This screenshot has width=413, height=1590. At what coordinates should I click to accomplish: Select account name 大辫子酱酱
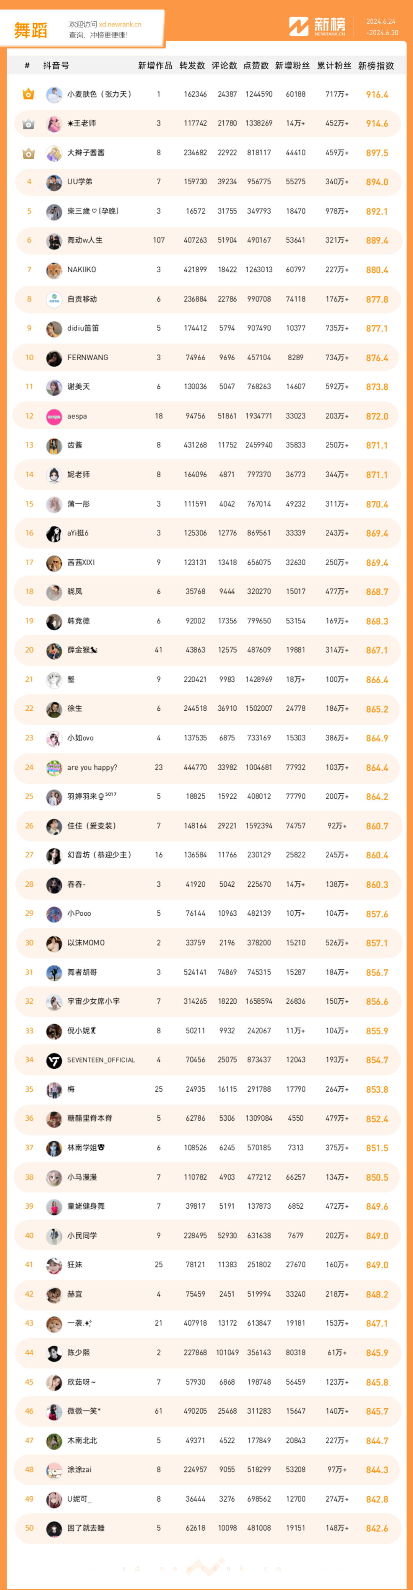(x=86, y=153)
